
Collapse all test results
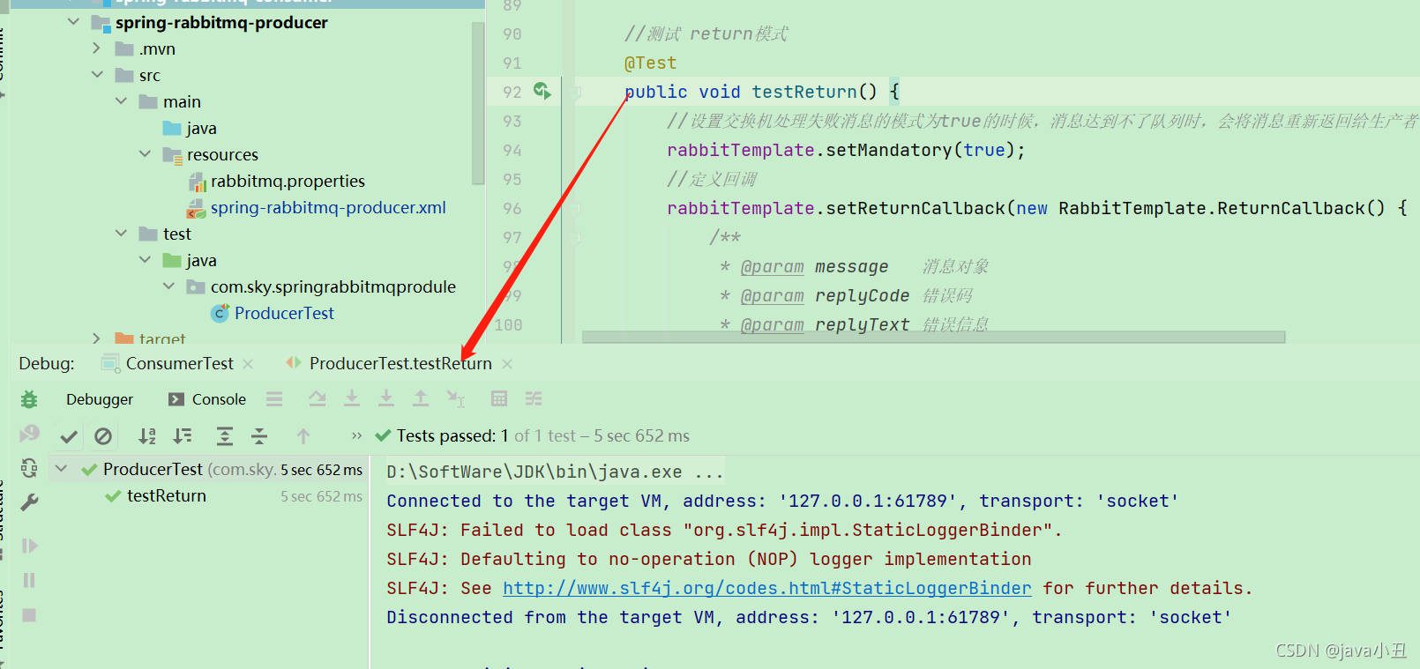pos(259,435)
